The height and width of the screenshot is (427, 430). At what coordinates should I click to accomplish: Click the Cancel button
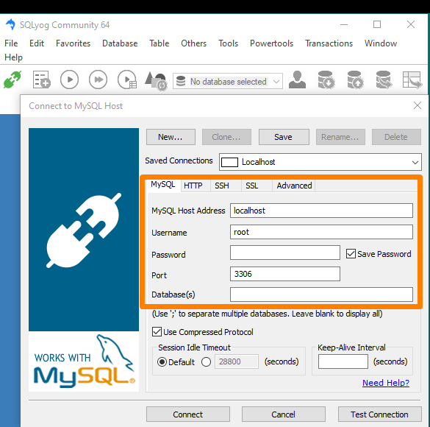coord(283,414)
